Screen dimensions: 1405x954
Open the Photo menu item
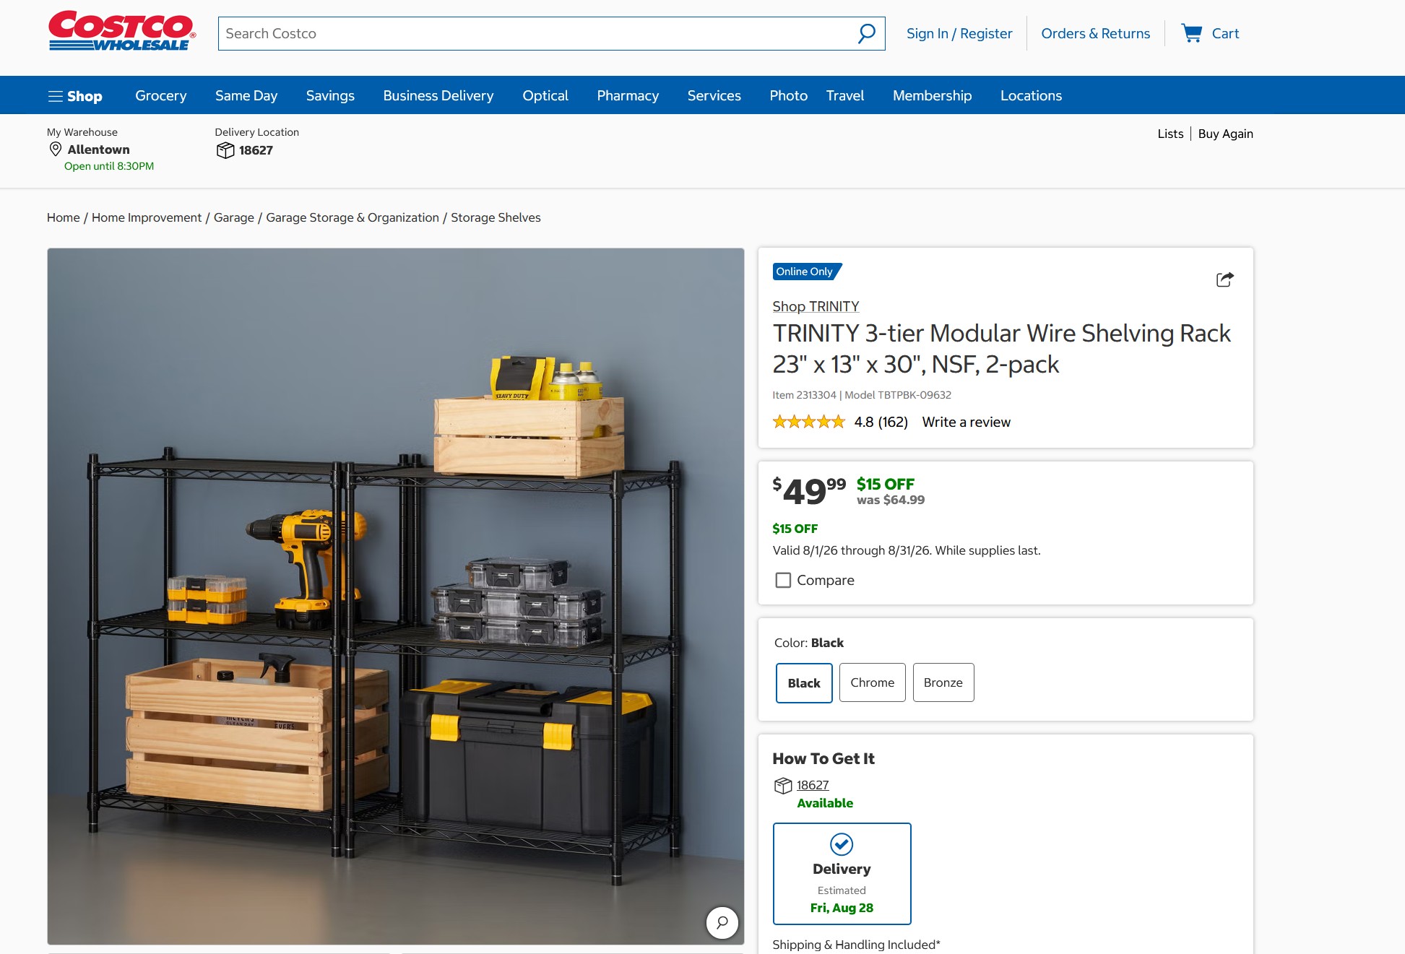(x=788, y=95)
